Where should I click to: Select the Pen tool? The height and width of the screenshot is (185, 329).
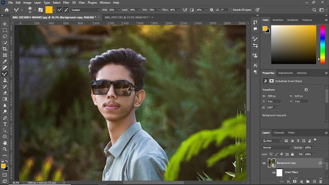[x=5, y=118]
